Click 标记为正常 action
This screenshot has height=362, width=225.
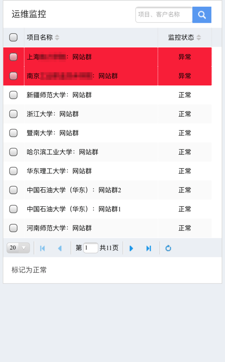click(x=29, y=270)
